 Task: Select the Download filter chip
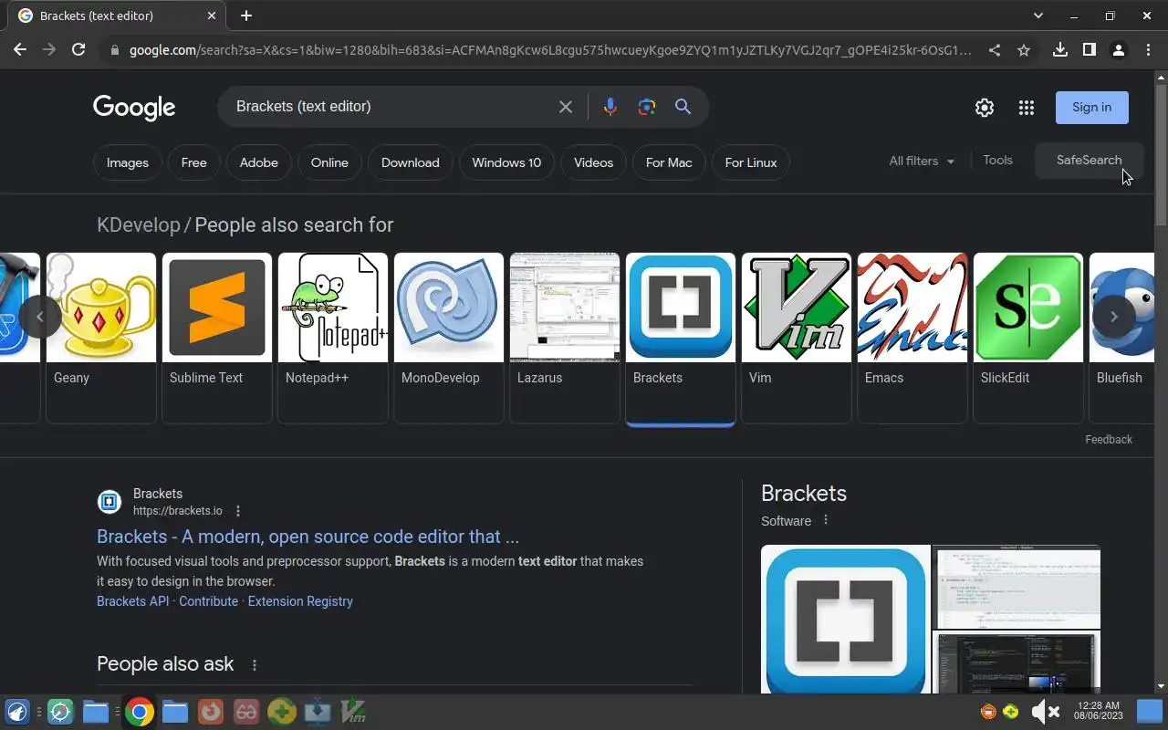(411, 162)
